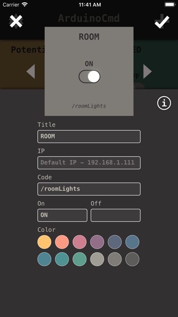The width and height of the screenshot is (178, 317).
Task: Confirm changes with the checkmark icon
Action: 162,21
